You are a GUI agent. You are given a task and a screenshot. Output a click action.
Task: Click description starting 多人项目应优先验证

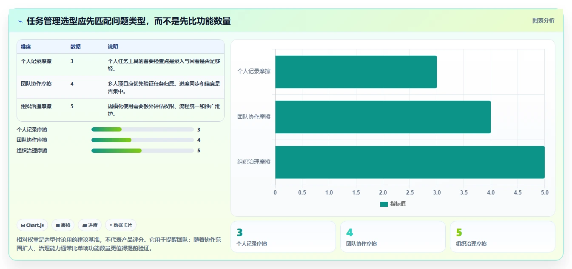(x=164, y=87)
